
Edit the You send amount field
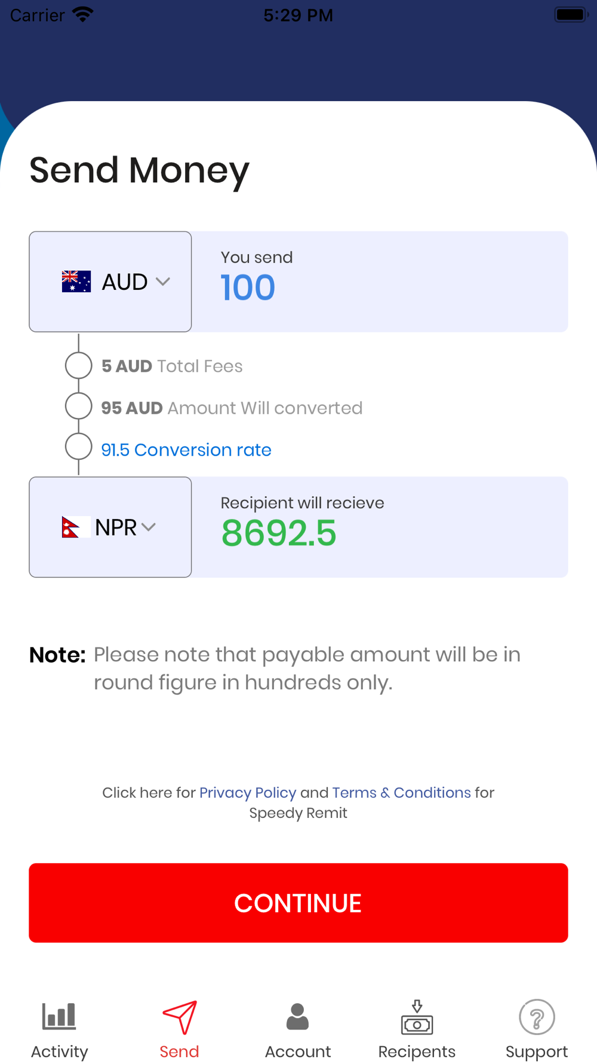(x=380, y=282)
